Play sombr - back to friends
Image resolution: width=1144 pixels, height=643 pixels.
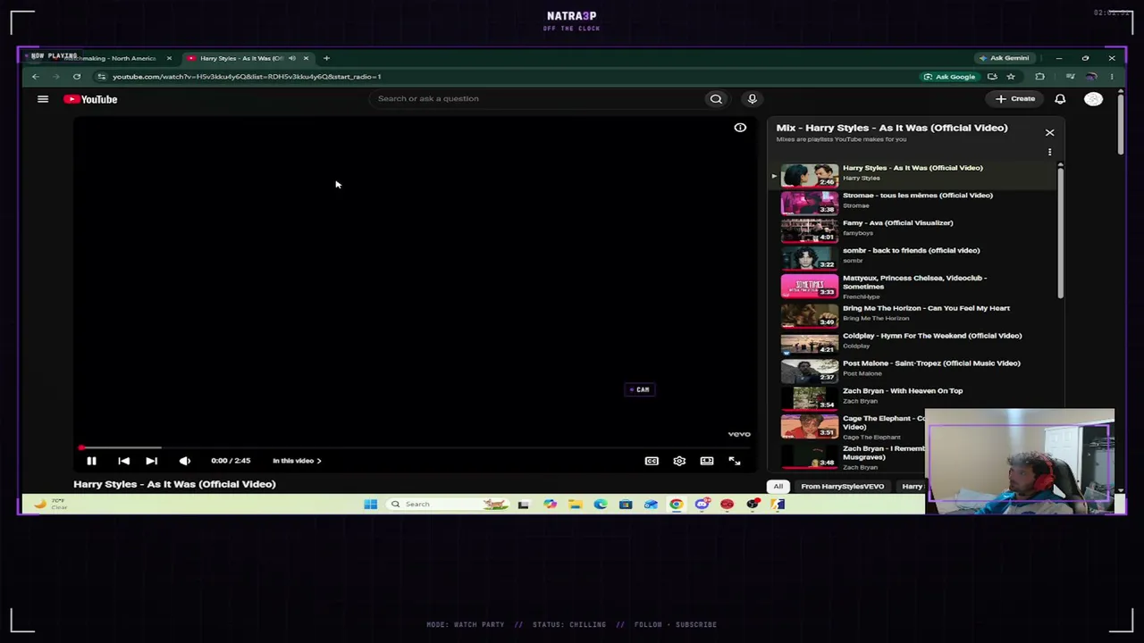click(911, 251)
